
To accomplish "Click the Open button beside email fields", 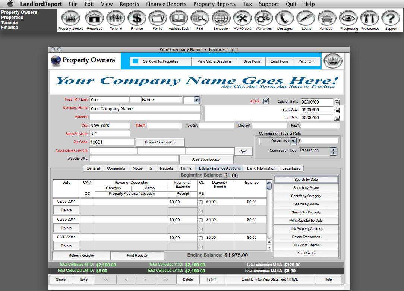I will (x=243, y=151).
